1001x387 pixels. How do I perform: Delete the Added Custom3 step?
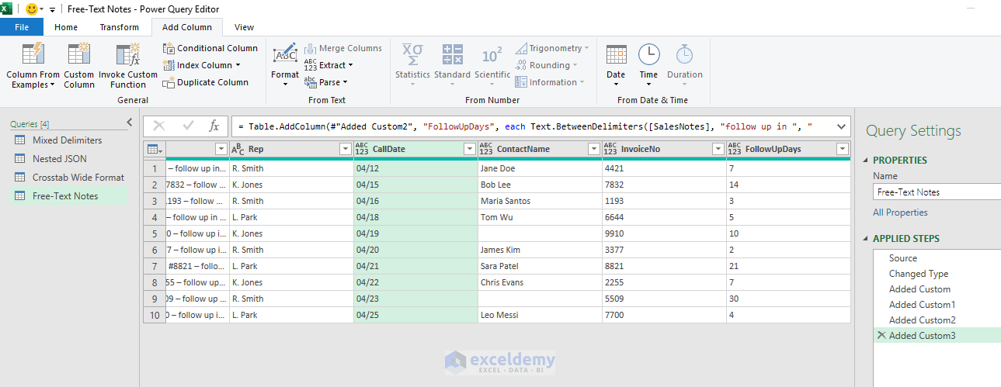[x=881, y=336]
